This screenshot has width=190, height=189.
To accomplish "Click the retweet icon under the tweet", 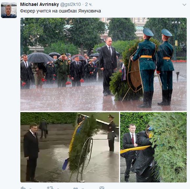I will coord(50,188).
